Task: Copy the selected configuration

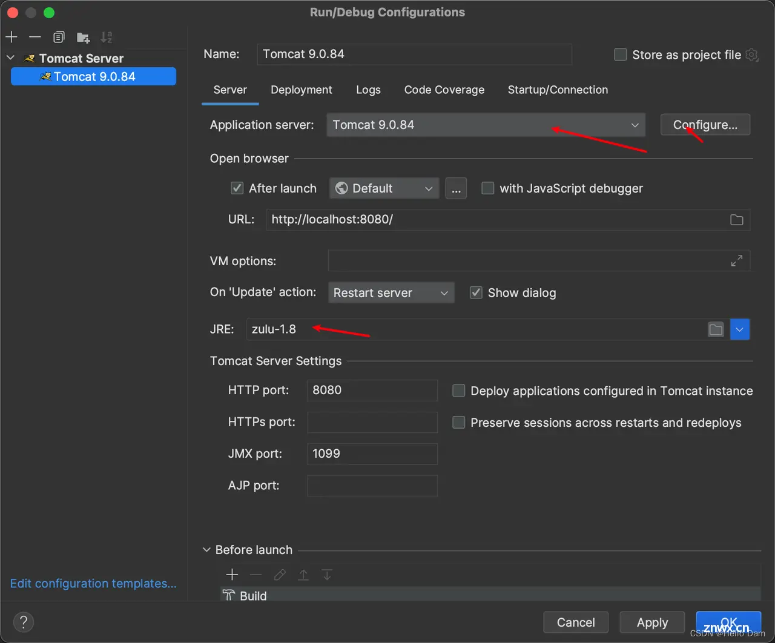Action: click(x=59, y=37)
